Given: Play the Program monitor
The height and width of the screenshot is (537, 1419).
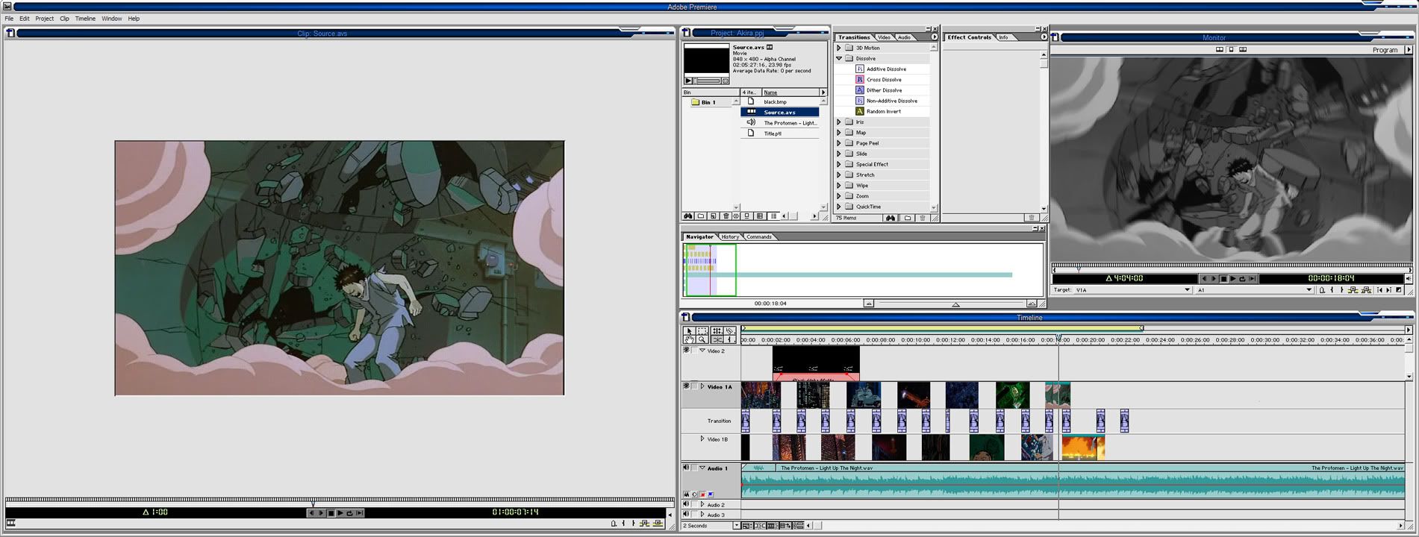Looking at the screenshot, I should [1232, 278].
